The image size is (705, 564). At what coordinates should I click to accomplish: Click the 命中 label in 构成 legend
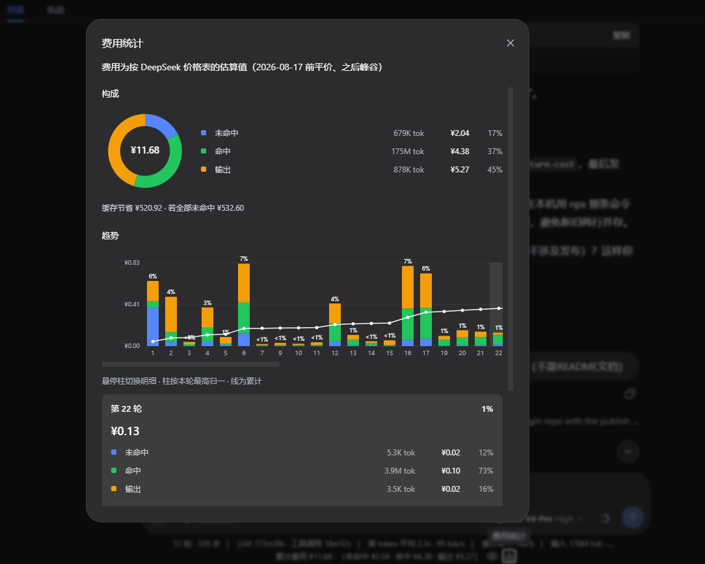point(222,151)
